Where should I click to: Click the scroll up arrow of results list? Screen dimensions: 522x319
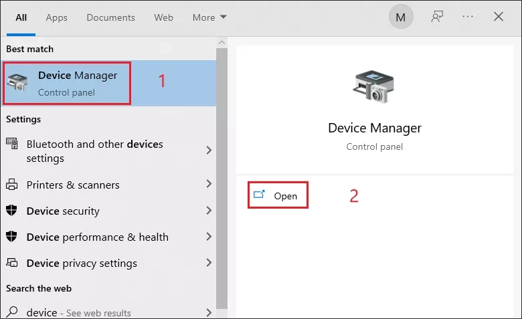coord(222,43)
